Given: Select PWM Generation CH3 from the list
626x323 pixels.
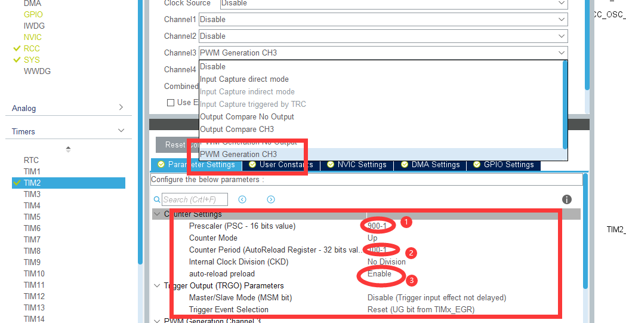Looking at the screenshot, I should 239,155.
